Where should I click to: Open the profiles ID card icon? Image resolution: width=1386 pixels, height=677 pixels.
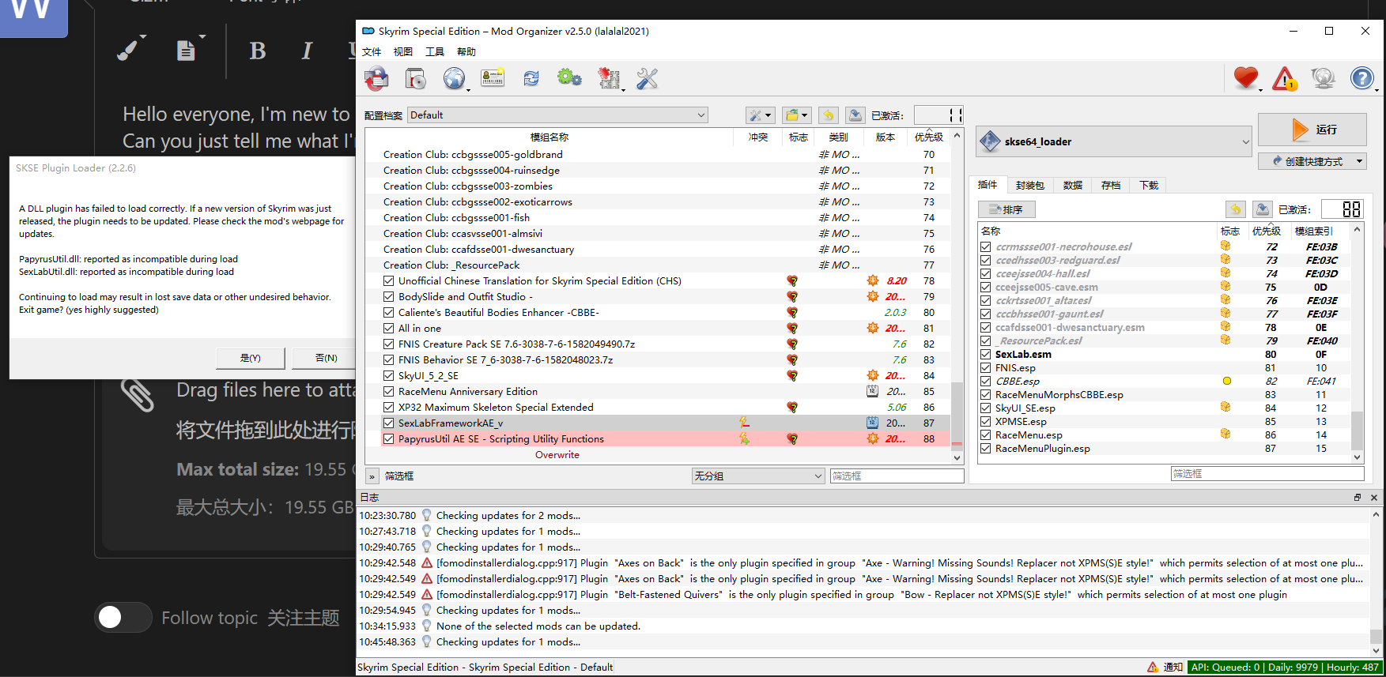[x=493, y=78]
